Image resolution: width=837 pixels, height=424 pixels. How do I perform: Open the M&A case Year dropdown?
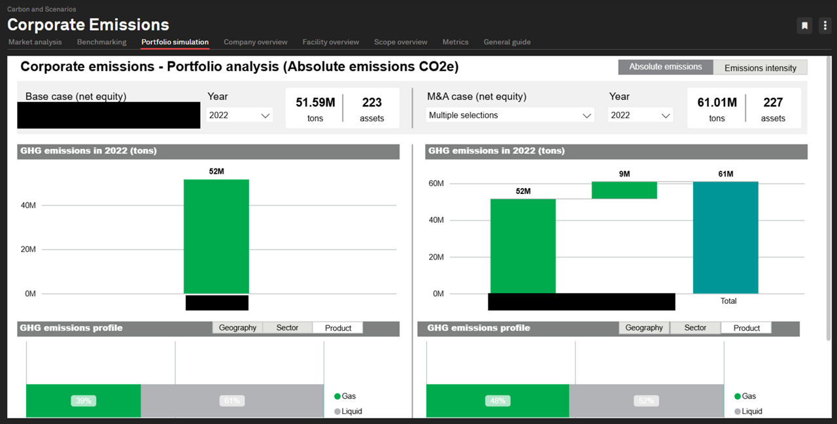(x=640, y=115)
